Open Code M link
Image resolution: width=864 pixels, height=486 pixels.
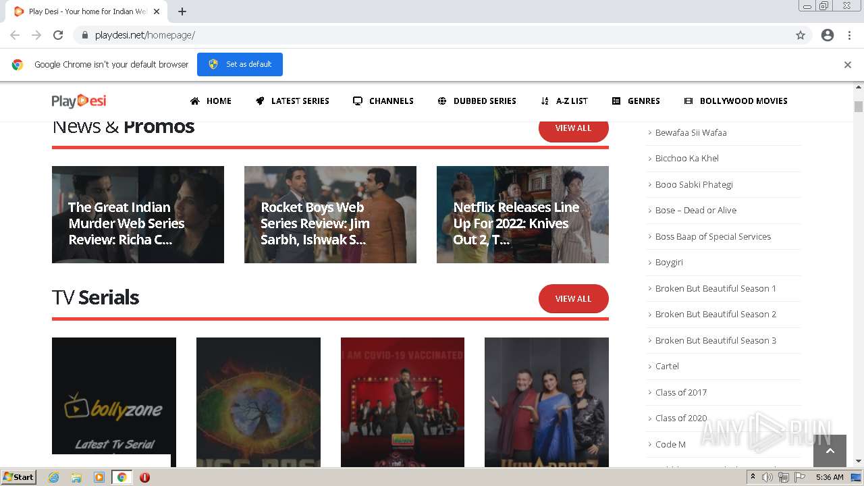(x=670, y=444)
